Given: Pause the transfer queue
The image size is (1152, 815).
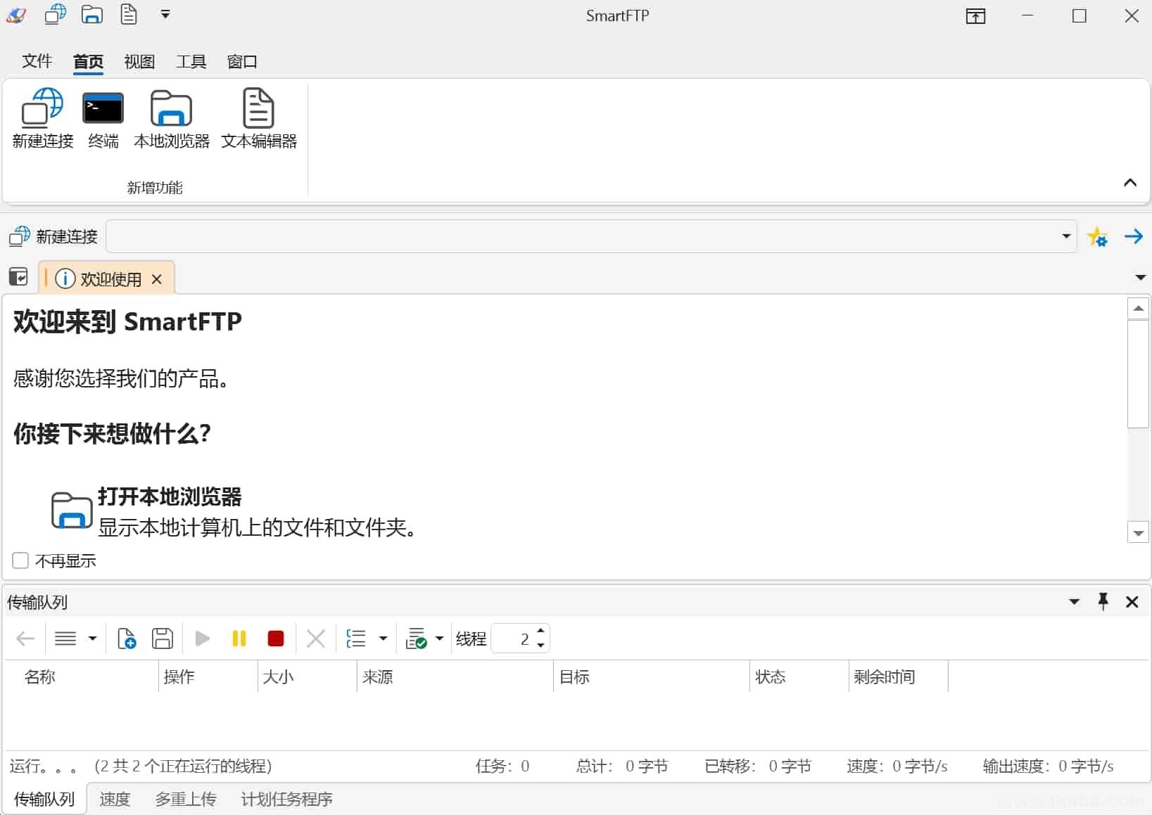Looking at the screenshot, I should coord(239,638).
